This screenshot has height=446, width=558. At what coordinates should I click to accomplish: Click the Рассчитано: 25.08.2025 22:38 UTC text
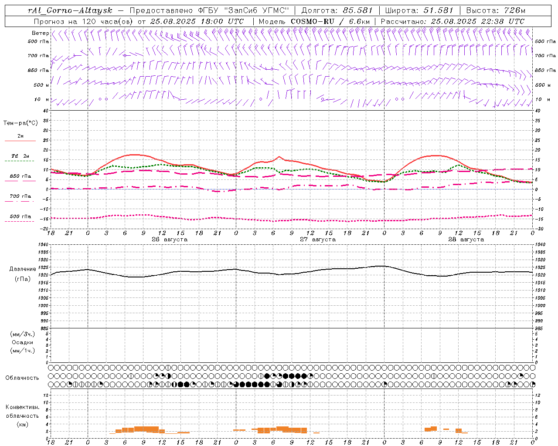[453, 21]
